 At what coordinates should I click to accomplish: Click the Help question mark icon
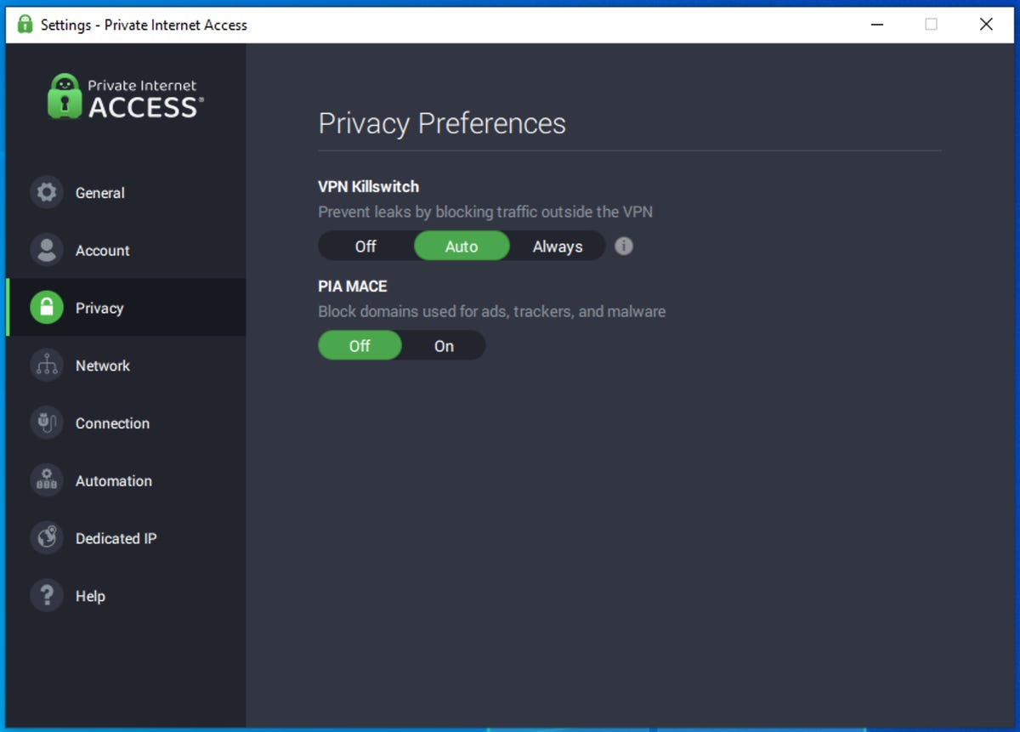click(x=47, y=595)
